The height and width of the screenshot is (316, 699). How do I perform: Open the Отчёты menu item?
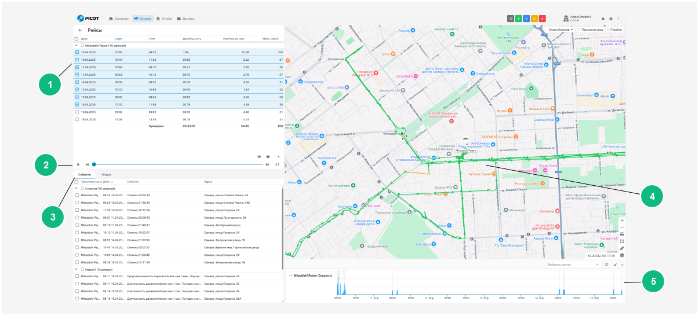pyautogui.click(x=163, y=19)
